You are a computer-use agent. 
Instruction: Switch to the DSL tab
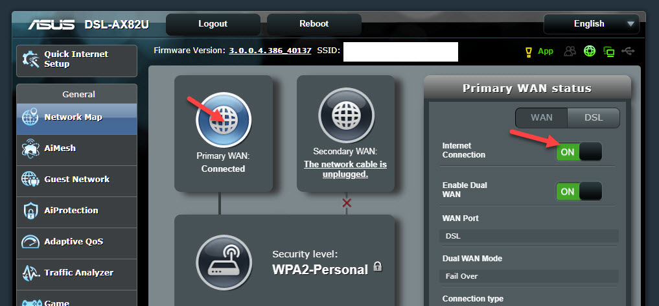[594, 118]
